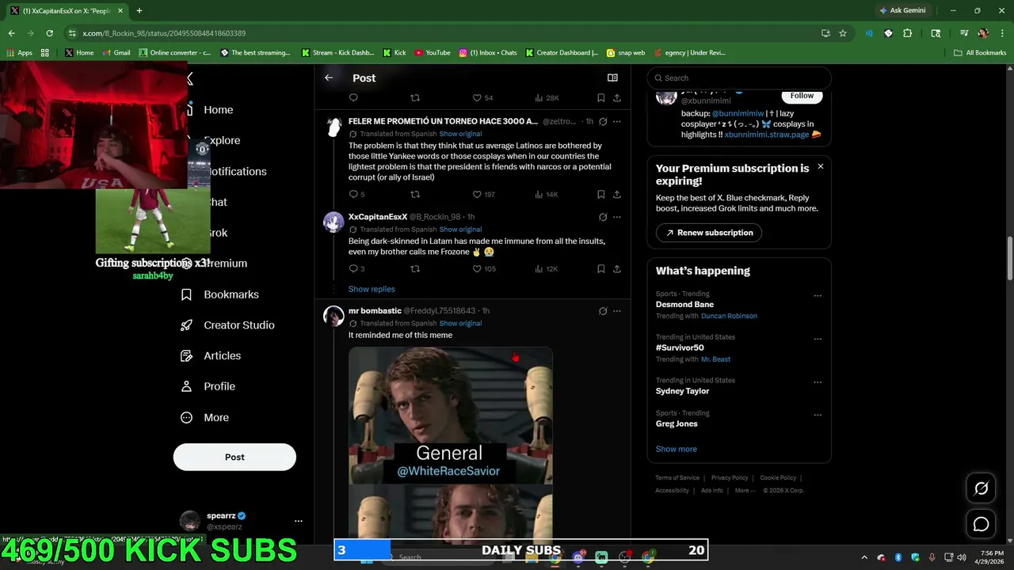
Task: Open mr bombastic's profile avatar
Action: tap(334, 316)
